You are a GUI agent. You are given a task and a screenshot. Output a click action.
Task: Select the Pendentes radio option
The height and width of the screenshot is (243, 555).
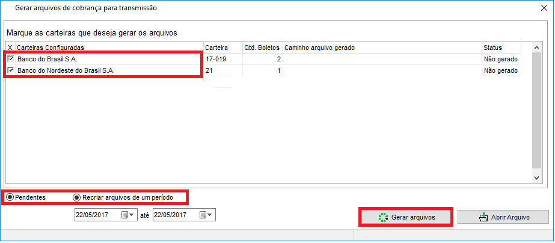click(x=10, y=197)
